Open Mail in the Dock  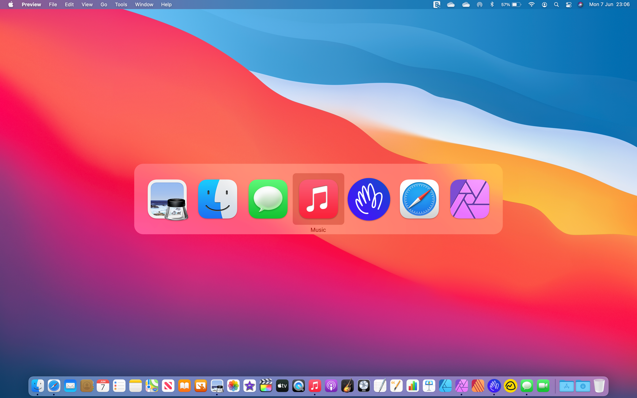(x=70, y=386)
